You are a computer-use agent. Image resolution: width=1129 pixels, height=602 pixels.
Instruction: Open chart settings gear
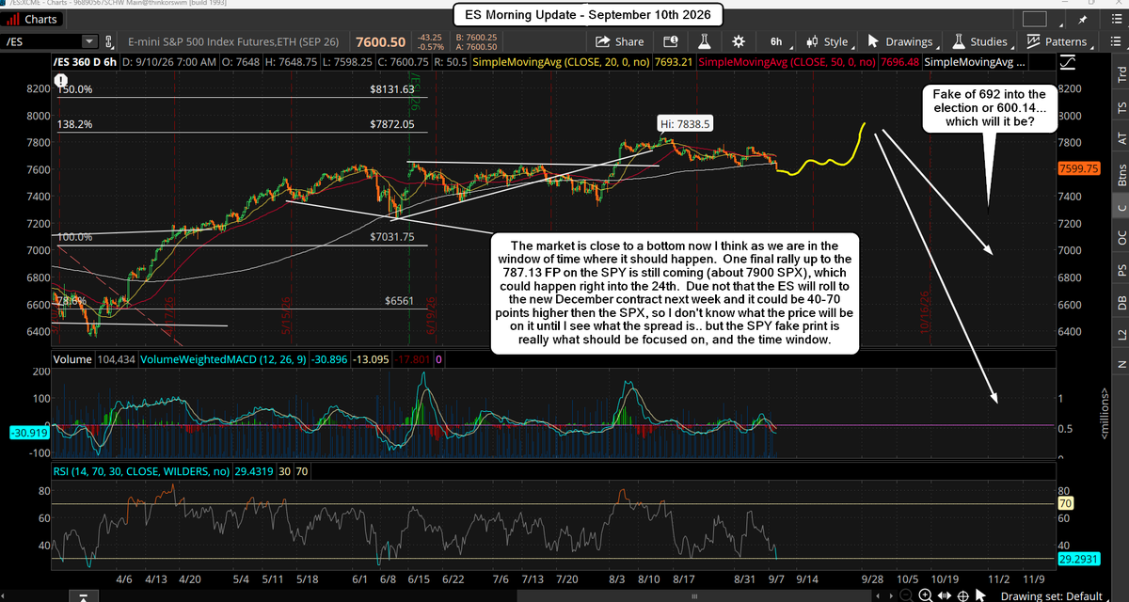pos(738,41)
